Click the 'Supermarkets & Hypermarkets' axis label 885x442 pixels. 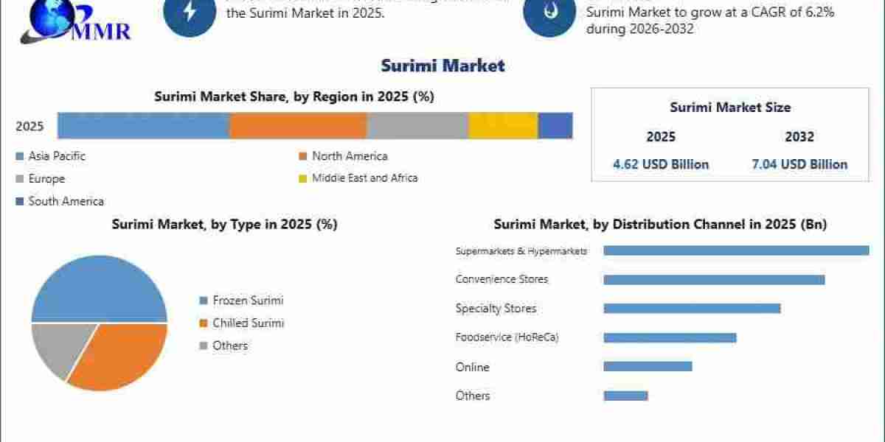coord(521,251)
